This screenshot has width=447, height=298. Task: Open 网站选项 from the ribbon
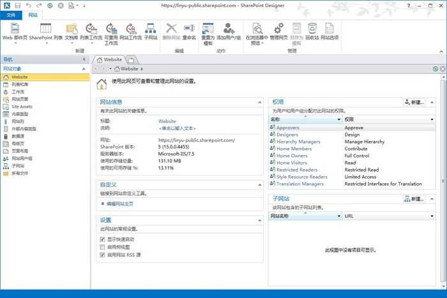click(330, 32)
